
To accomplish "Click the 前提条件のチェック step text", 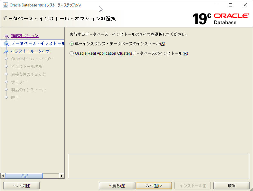I will (x=28, y=74).
